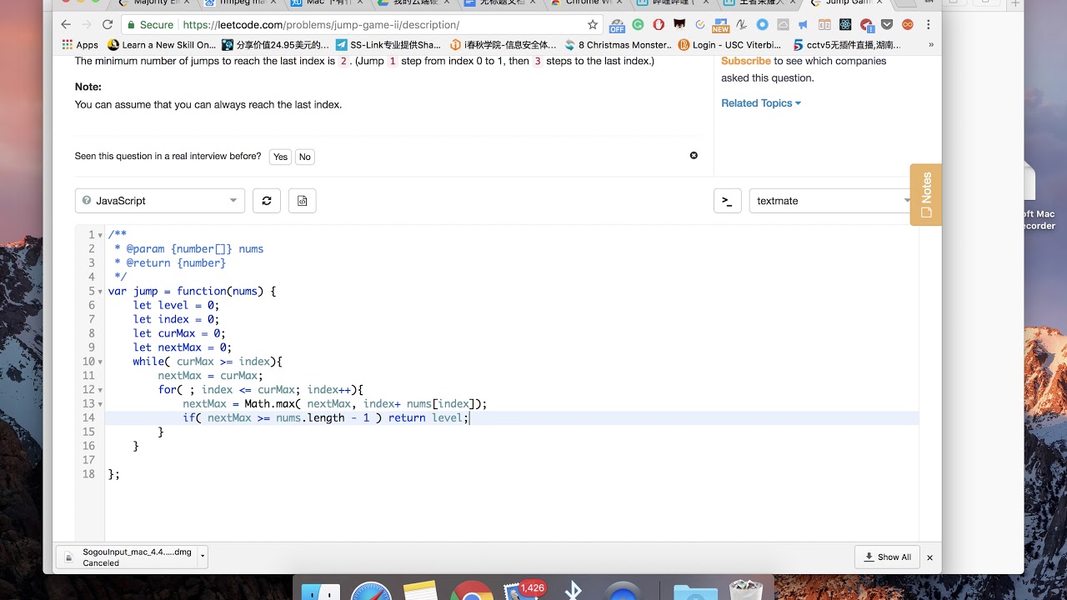
Task: Open the orange infinity extension icon
Action: (908, 25)
